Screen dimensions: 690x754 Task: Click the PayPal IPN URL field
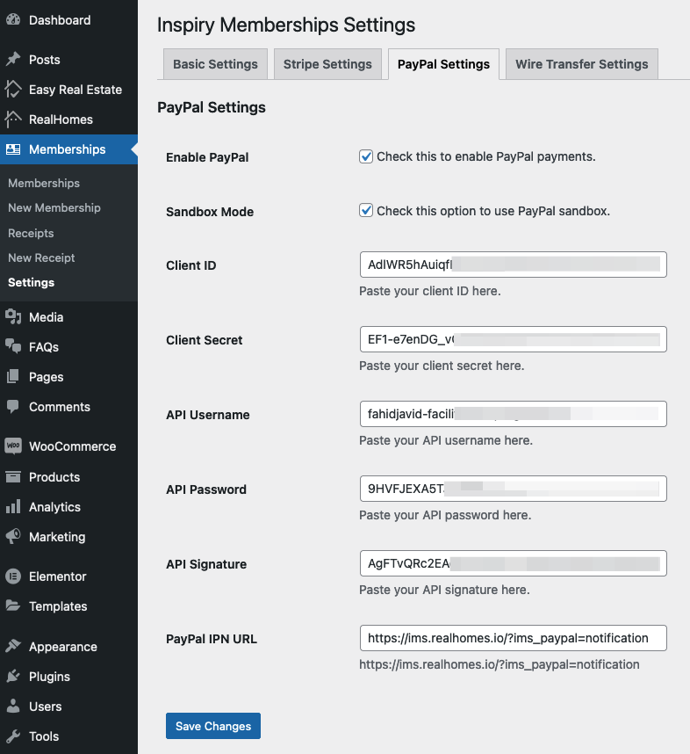click(514, 638)
